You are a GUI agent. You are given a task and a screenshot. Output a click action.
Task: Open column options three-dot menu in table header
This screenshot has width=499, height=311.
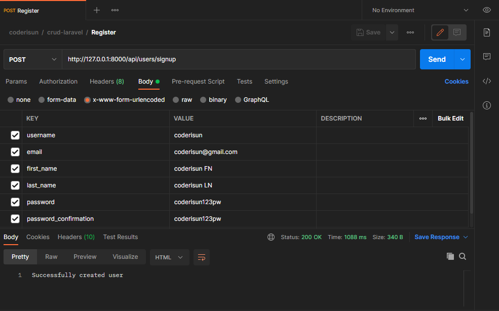pos(423,119)
